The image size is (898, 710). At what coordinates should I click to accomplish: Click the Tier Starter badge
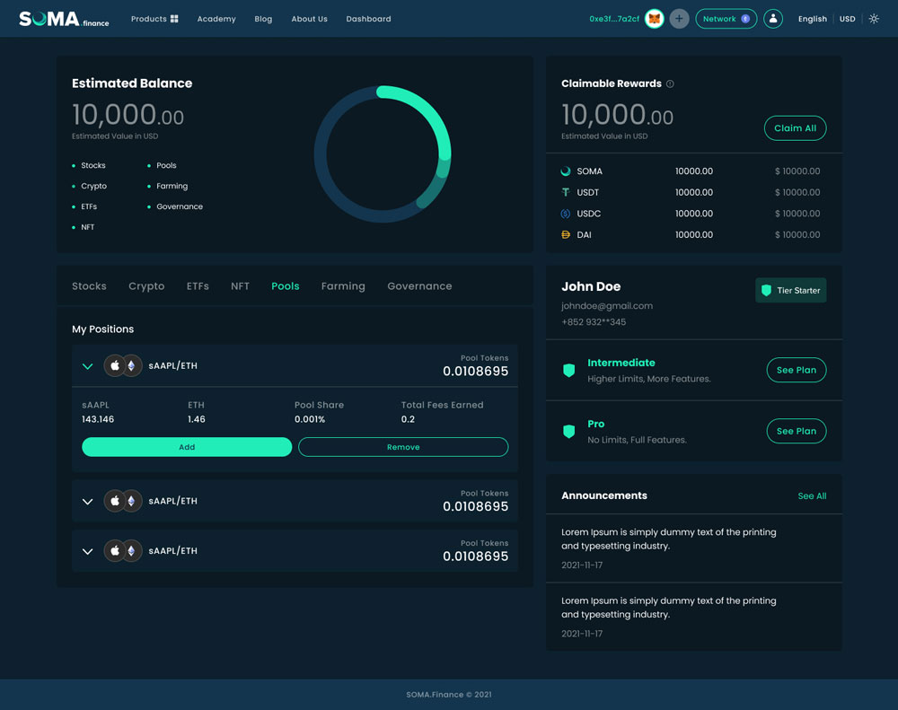[791, 290]
